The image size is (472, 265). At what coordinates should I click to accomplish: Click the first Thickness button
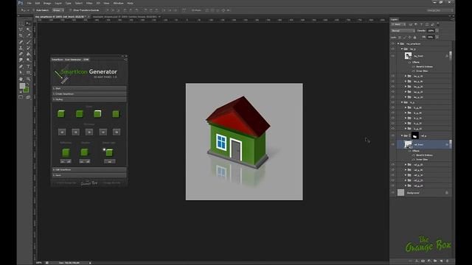(x=62, y=132)
